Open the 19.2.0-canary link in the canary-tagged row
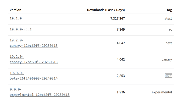This screenshot has height=103, width=185. 34,59
